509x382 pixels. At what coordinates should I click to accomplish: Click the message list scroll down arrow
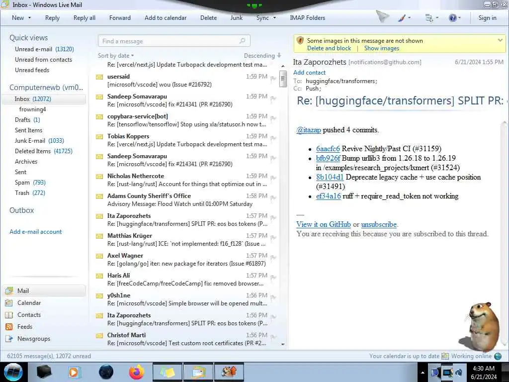(283, 344)
